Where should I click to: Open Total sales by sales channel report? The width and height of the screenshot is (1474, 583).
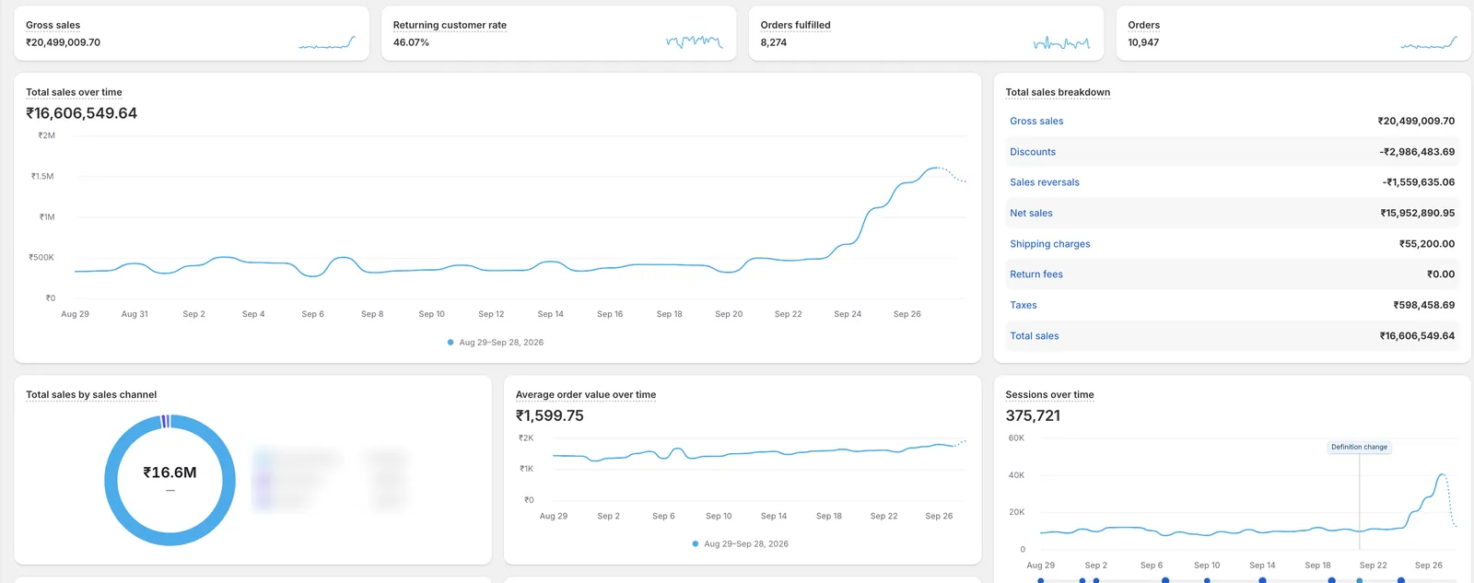pyautogui.click(x=91, y=394)
